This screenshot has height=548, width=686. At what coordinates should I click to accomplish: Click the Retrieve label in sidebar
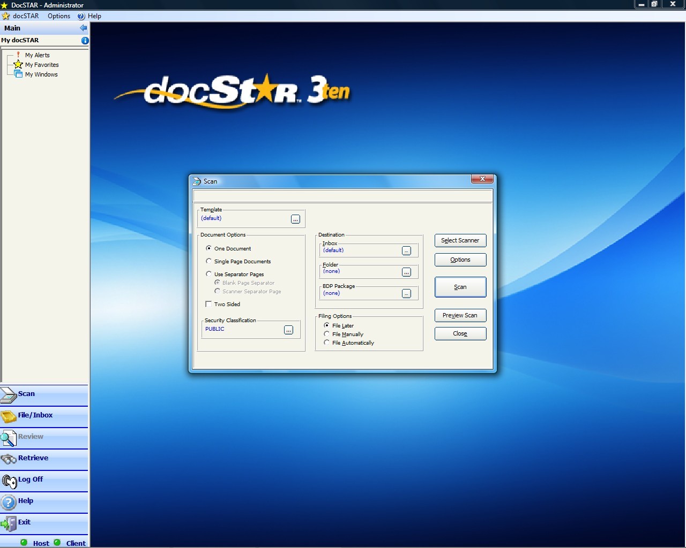click(33, 458)
